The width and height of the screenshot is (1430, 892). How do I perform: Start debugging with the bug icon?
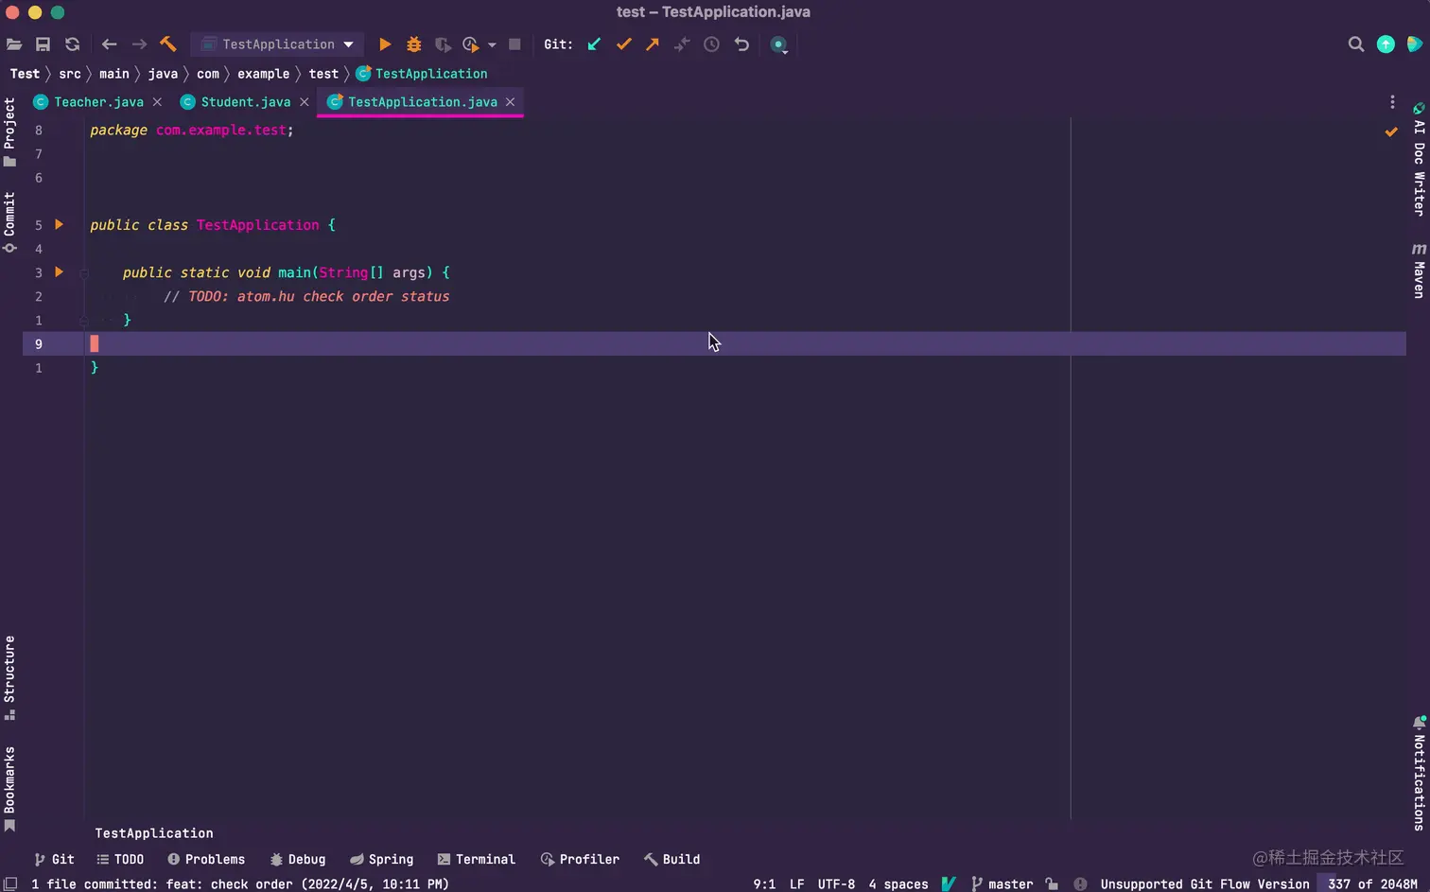(x=413, y=44)
